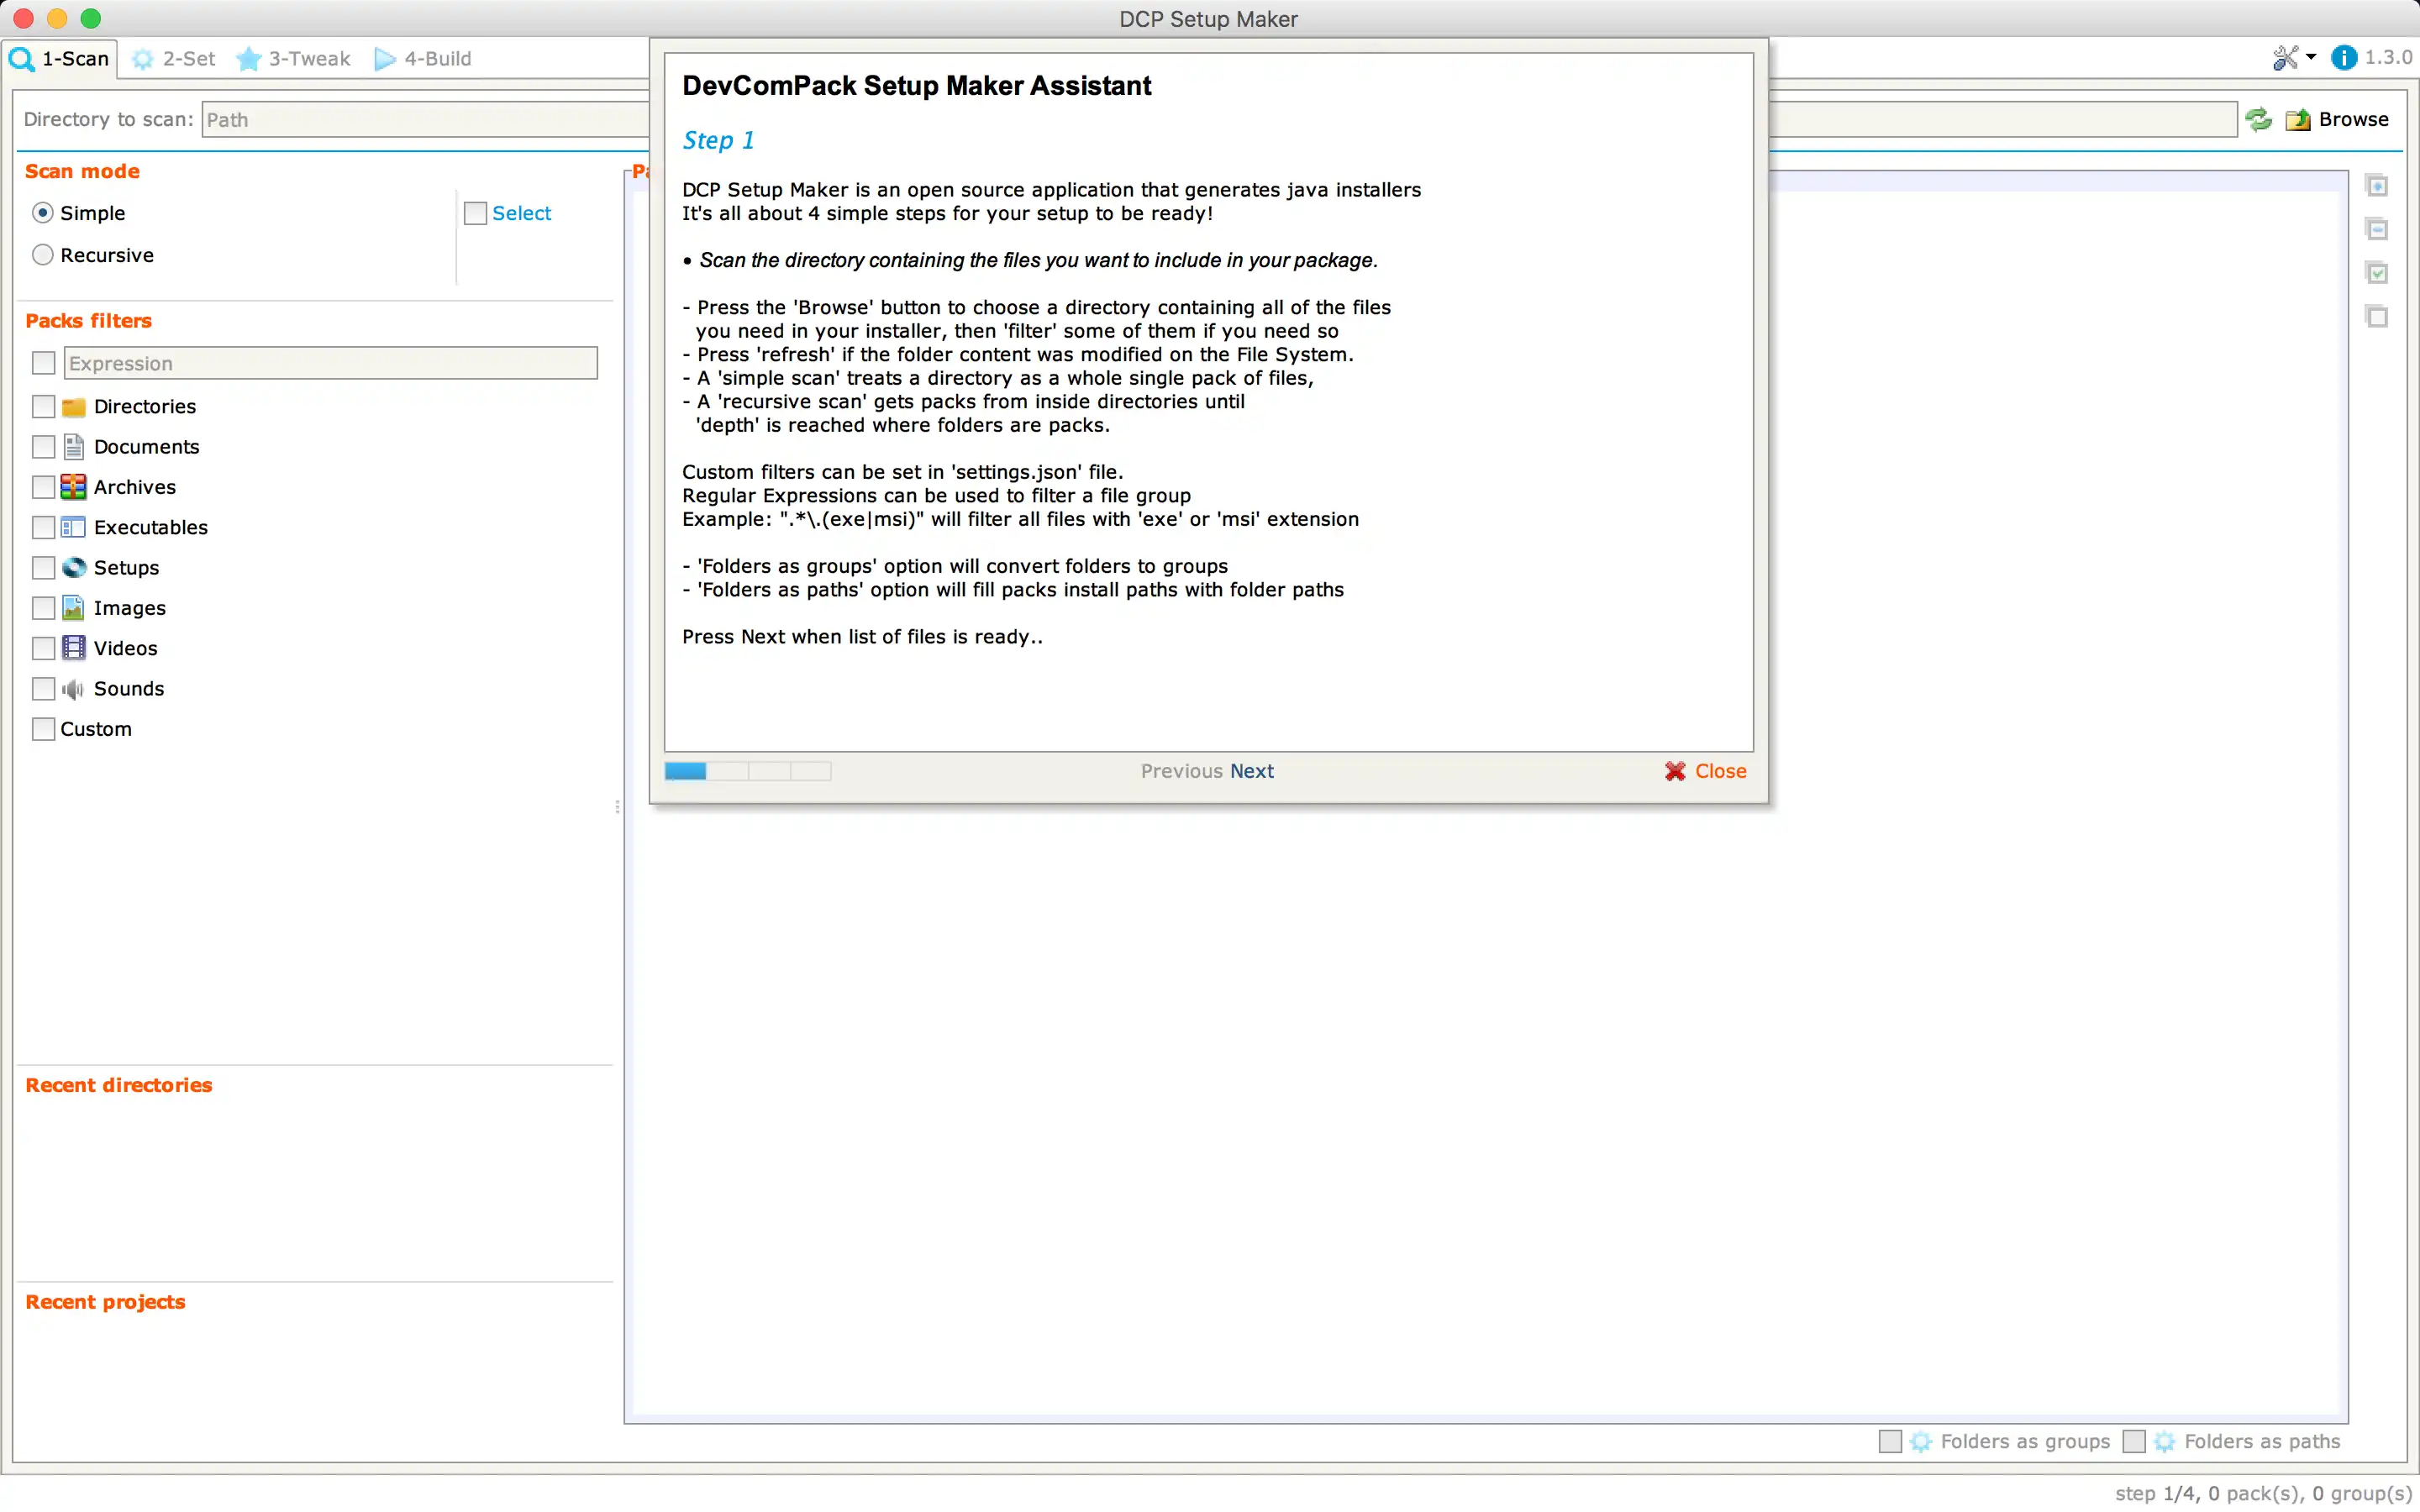Image resolution: width=2420 pixels, height=1512 pixels.
Task: Enable the Custom packs filter checkbox
Action: click(x=43, y=729)
